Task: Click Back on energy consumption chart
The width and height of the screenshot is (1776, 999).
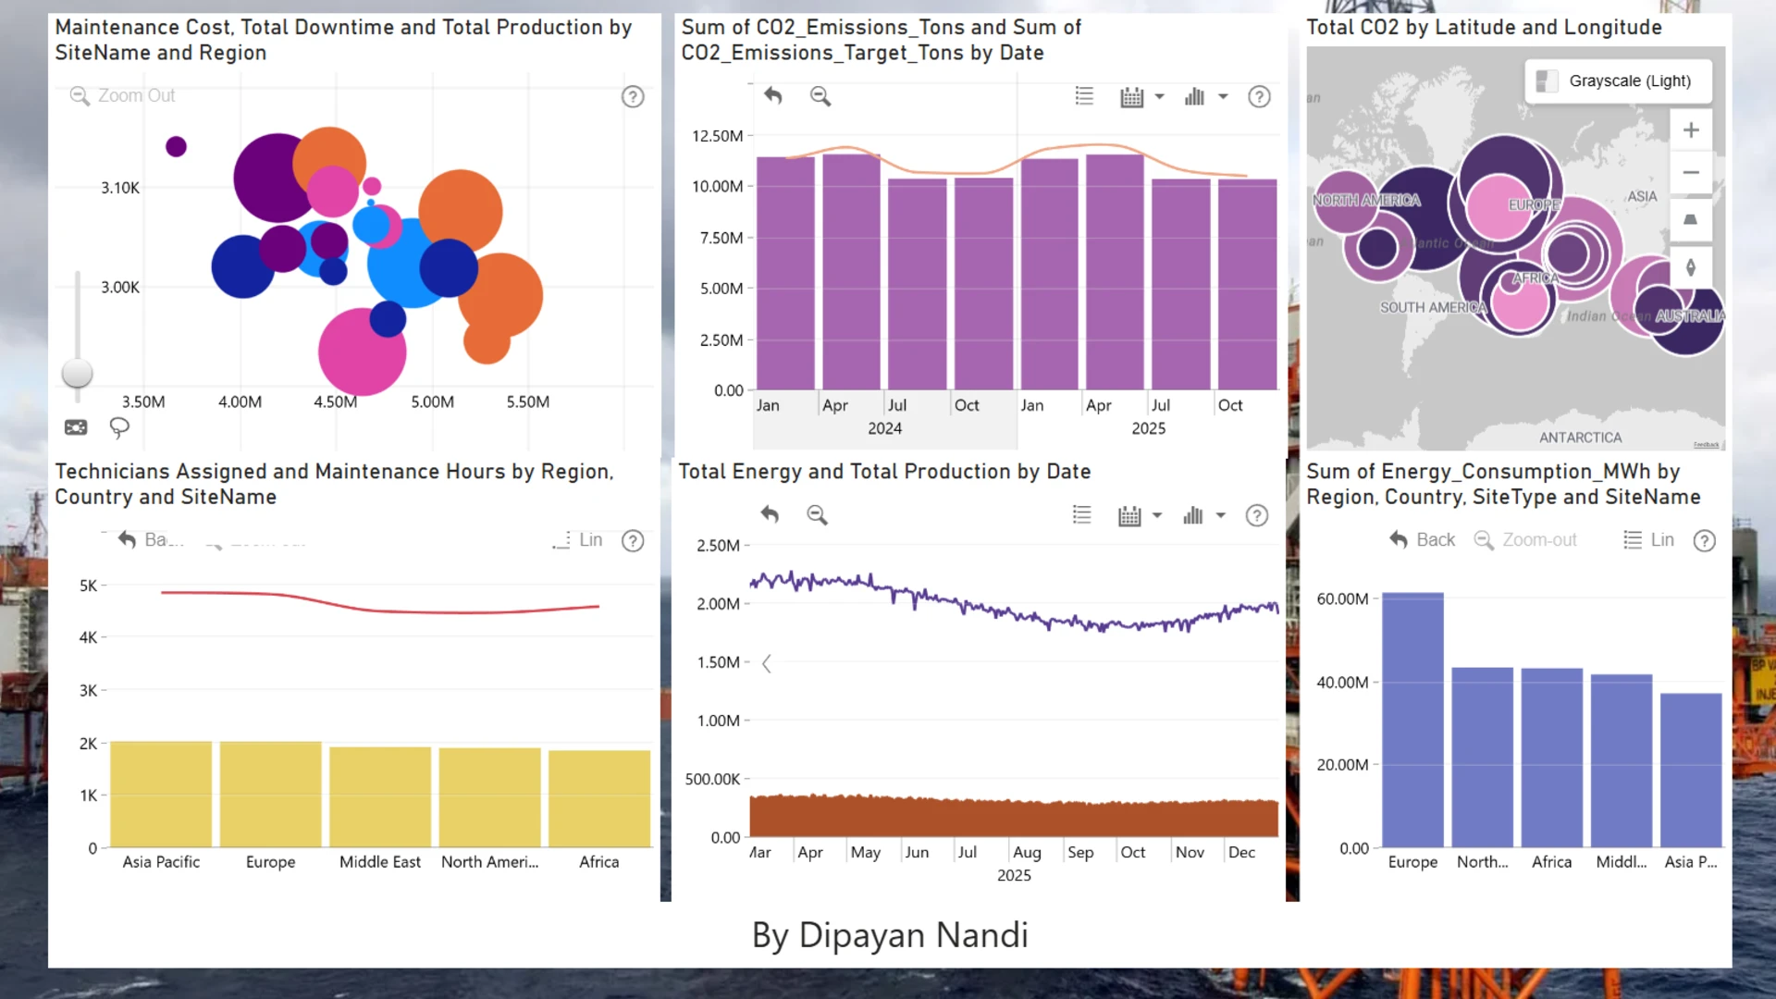Action: point(1423,540)
